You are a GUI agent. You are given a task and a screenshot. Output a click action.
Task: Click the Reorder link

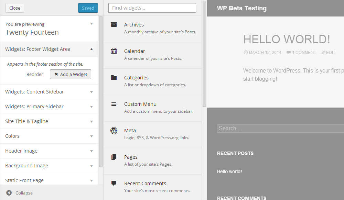(35, 75)
